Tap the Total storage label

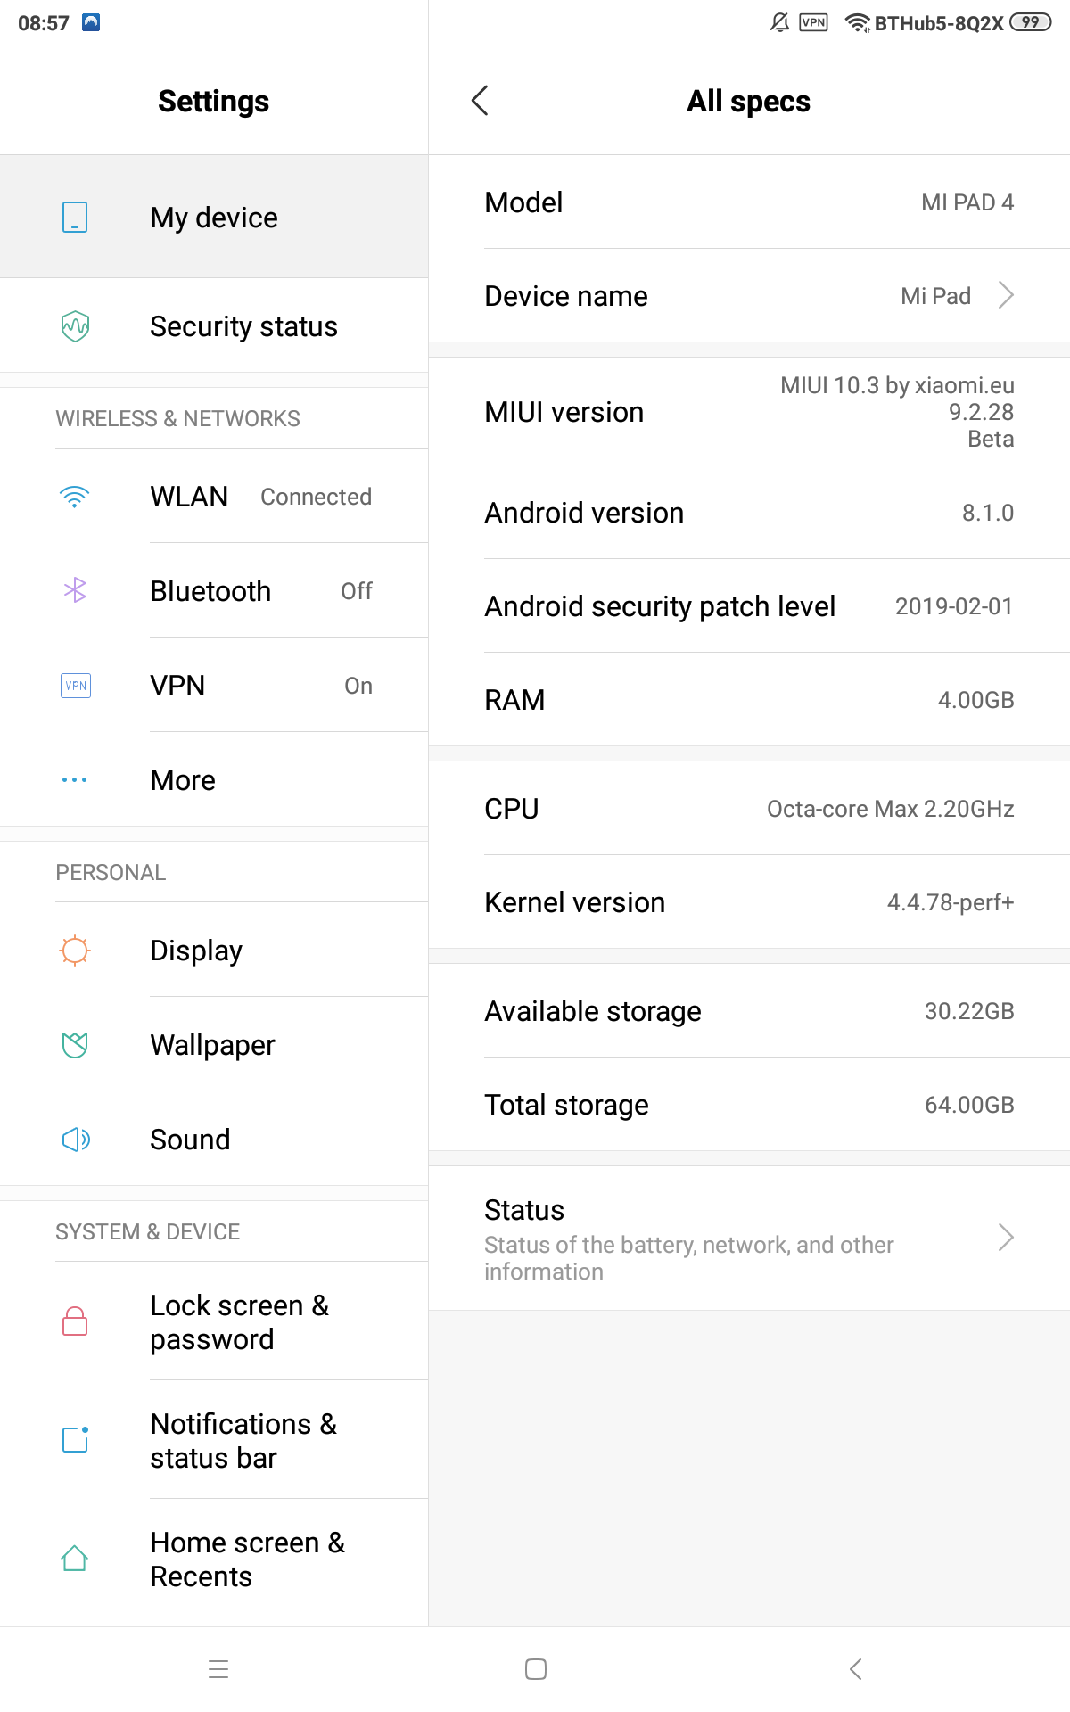click(x=566, y=1105)
